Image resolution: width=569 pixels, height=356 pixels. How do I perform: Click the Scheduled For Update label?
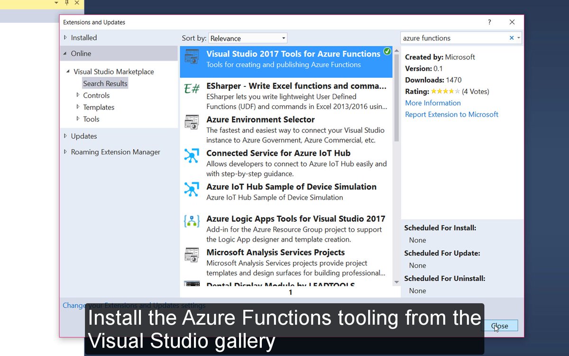[442, 253]
